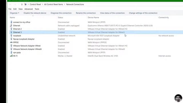
Task: Click "WAN Miniport (PPPOE)" device text
Action: (x=97, y=42)
